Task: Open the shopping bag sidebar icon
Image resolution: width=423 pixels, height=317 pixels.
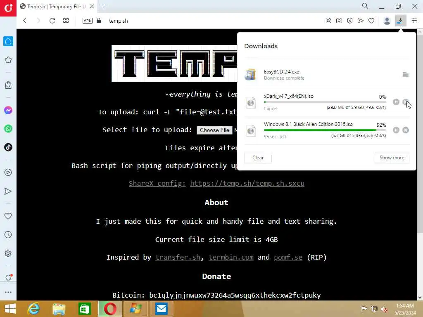Action: 8,85
